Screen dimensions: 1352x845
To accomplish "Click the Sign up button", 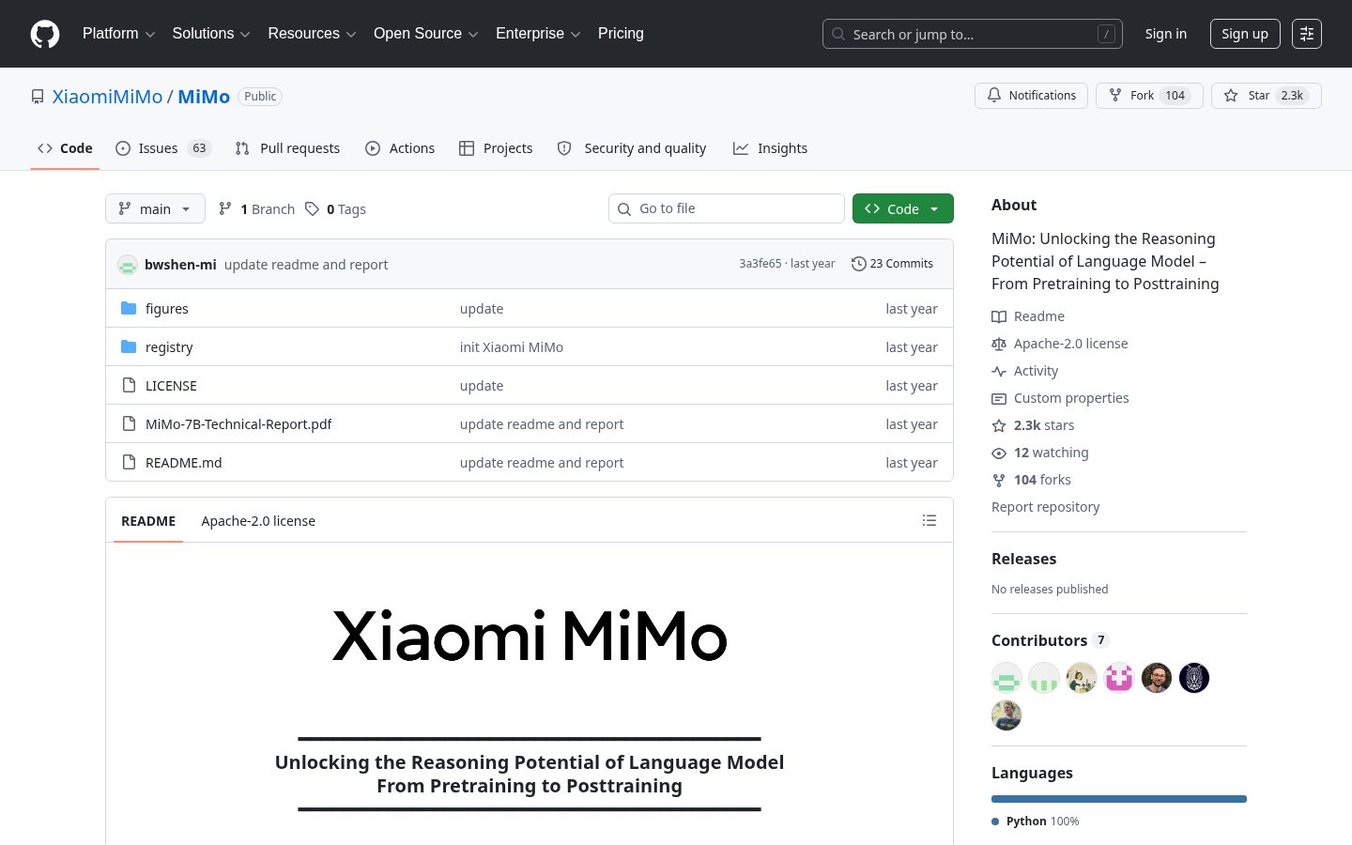I will coord(1245,34).
